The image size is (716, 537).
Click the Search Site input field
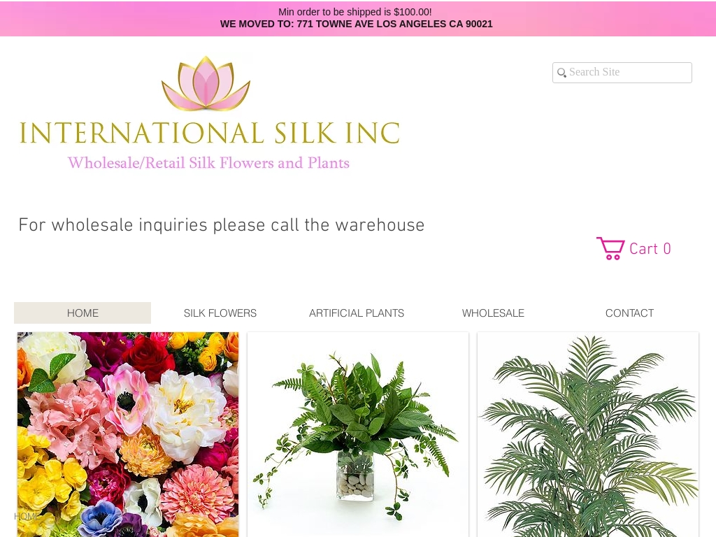[x=622, y=73]
